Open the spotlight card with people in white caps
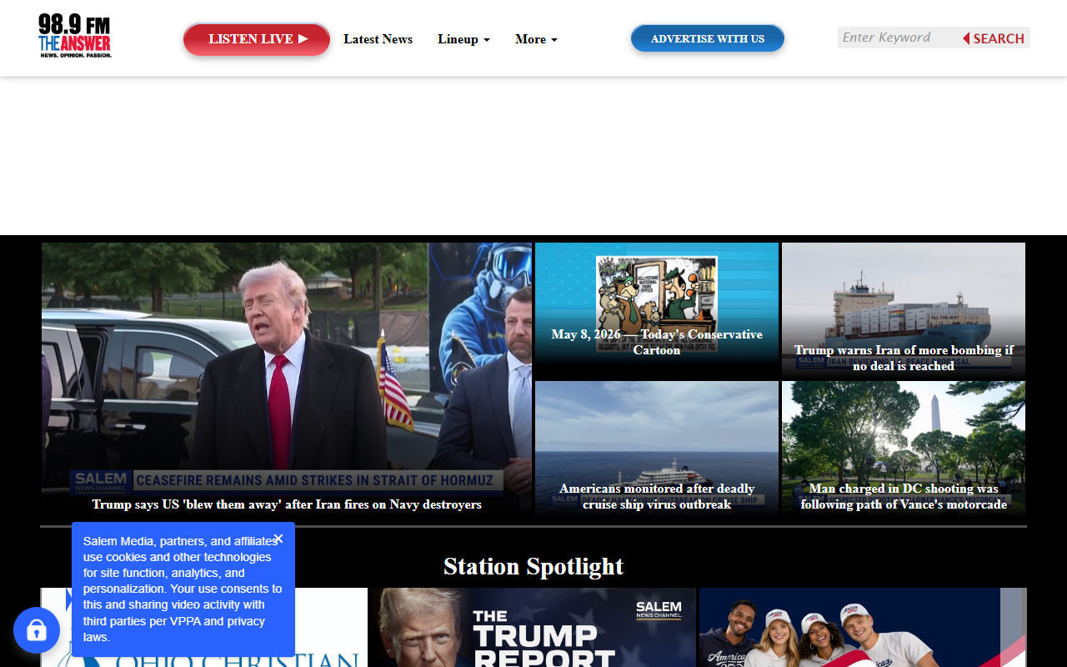Image resolution: width=1067 pixels, height=667 pixels. pos(863,627)
